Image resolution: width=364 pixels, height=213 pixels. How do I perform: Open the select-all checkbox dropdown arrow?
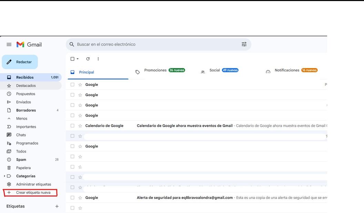(x=78, y=59)
